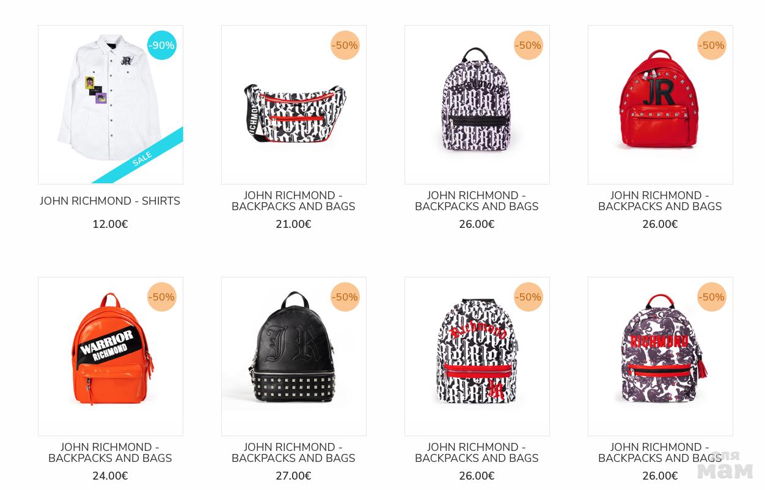765x490 pixels.
Task: Open the white John Richmond shirt image
Action: click(111, 104)
